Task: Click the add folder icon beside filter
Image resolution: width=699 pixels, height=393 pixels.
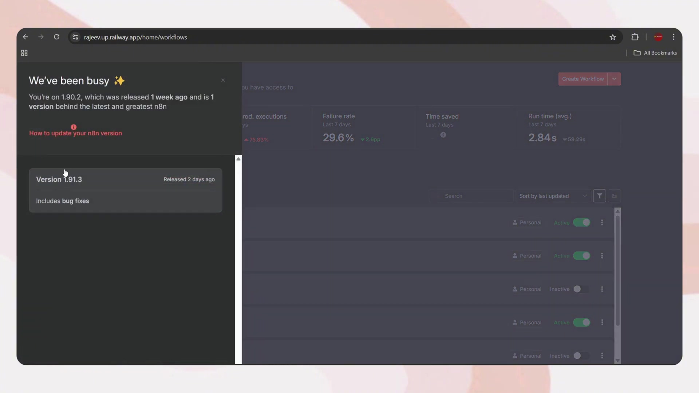Action: pos(614,196)
